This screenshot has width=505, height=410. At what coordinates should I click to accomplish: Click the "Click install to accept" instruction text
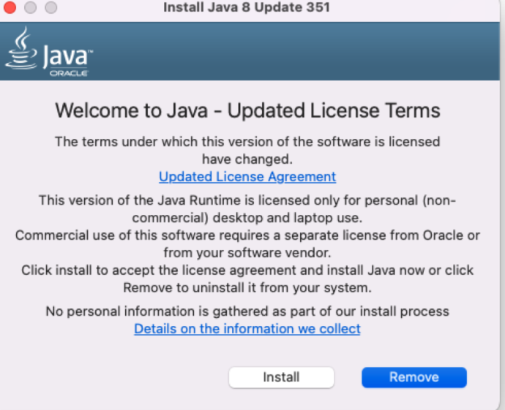[247, 270]
